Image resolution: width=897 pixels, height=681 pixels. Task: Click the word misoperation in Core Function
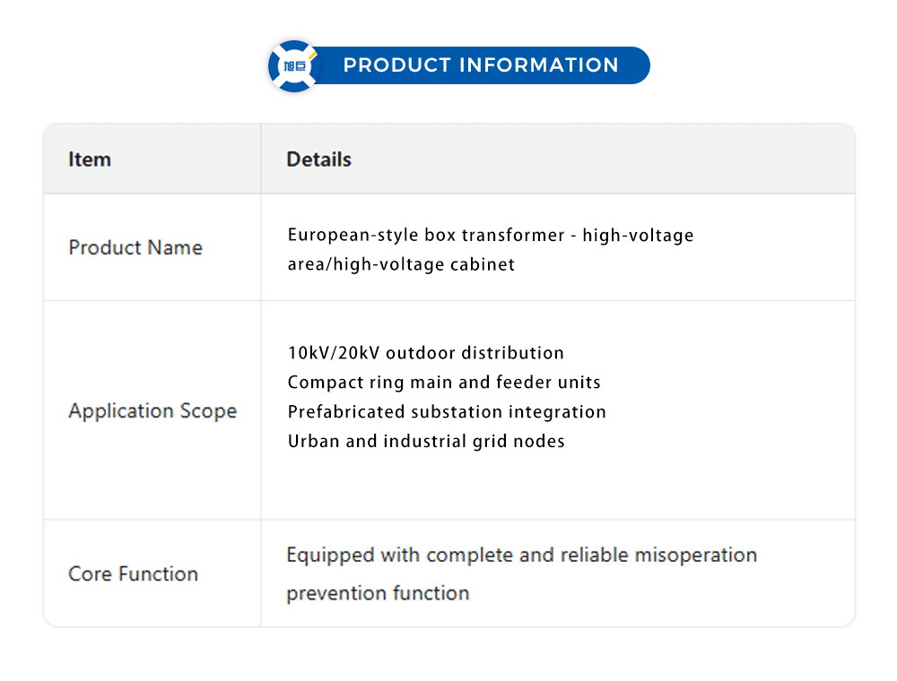pos(696,556)
